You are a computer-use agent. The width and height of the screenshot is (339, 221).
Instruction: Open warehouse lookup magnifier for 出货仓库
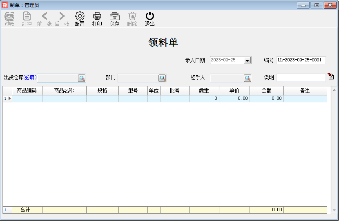tap(82, 78)
